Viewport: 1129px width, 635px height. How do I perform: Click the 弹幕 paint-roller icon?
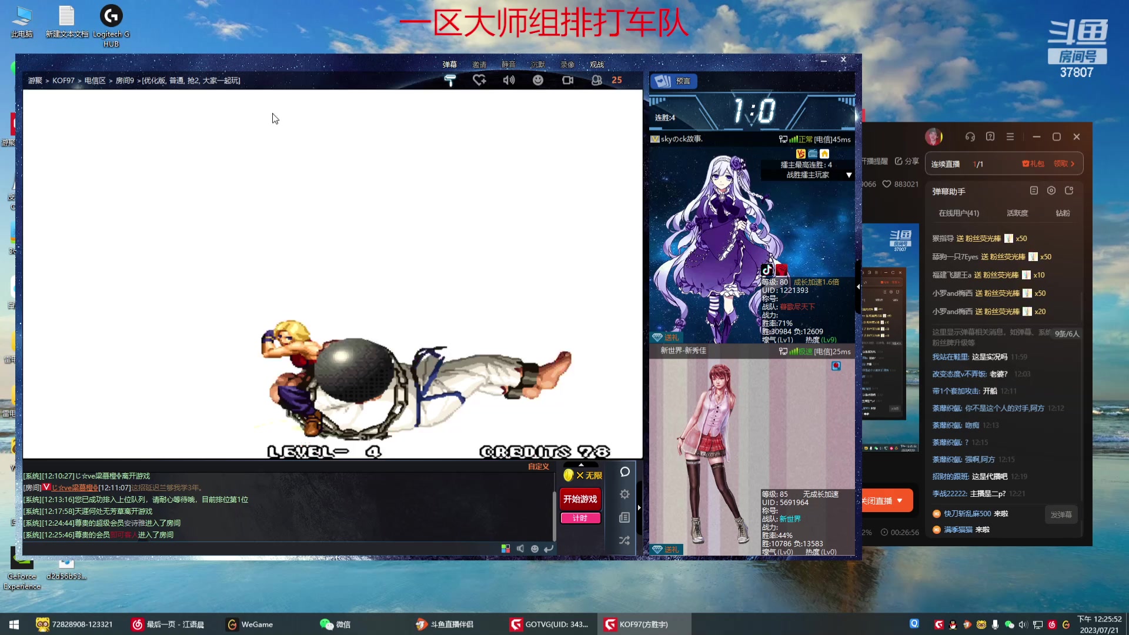(450, 80)
